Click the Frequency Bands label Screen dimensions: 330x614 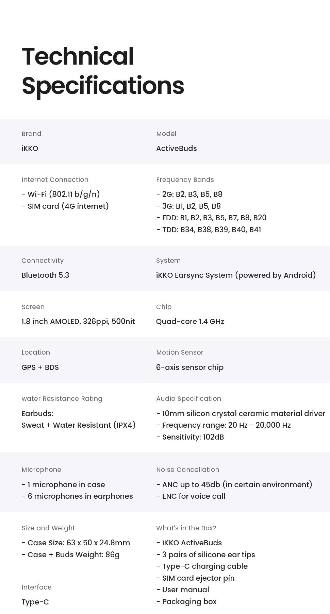point(185,180)
